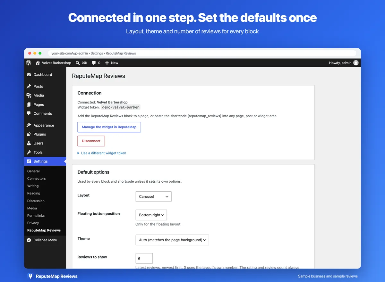
Task: Click the Connection section heading
Action: [x=90, y=93]
